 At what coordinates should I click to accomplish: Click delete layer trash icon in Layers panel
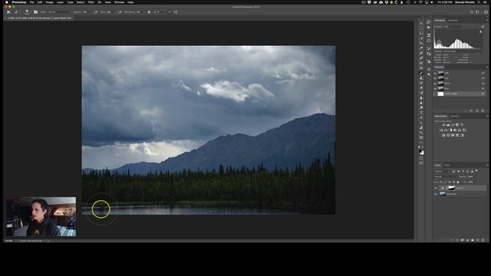483,240
